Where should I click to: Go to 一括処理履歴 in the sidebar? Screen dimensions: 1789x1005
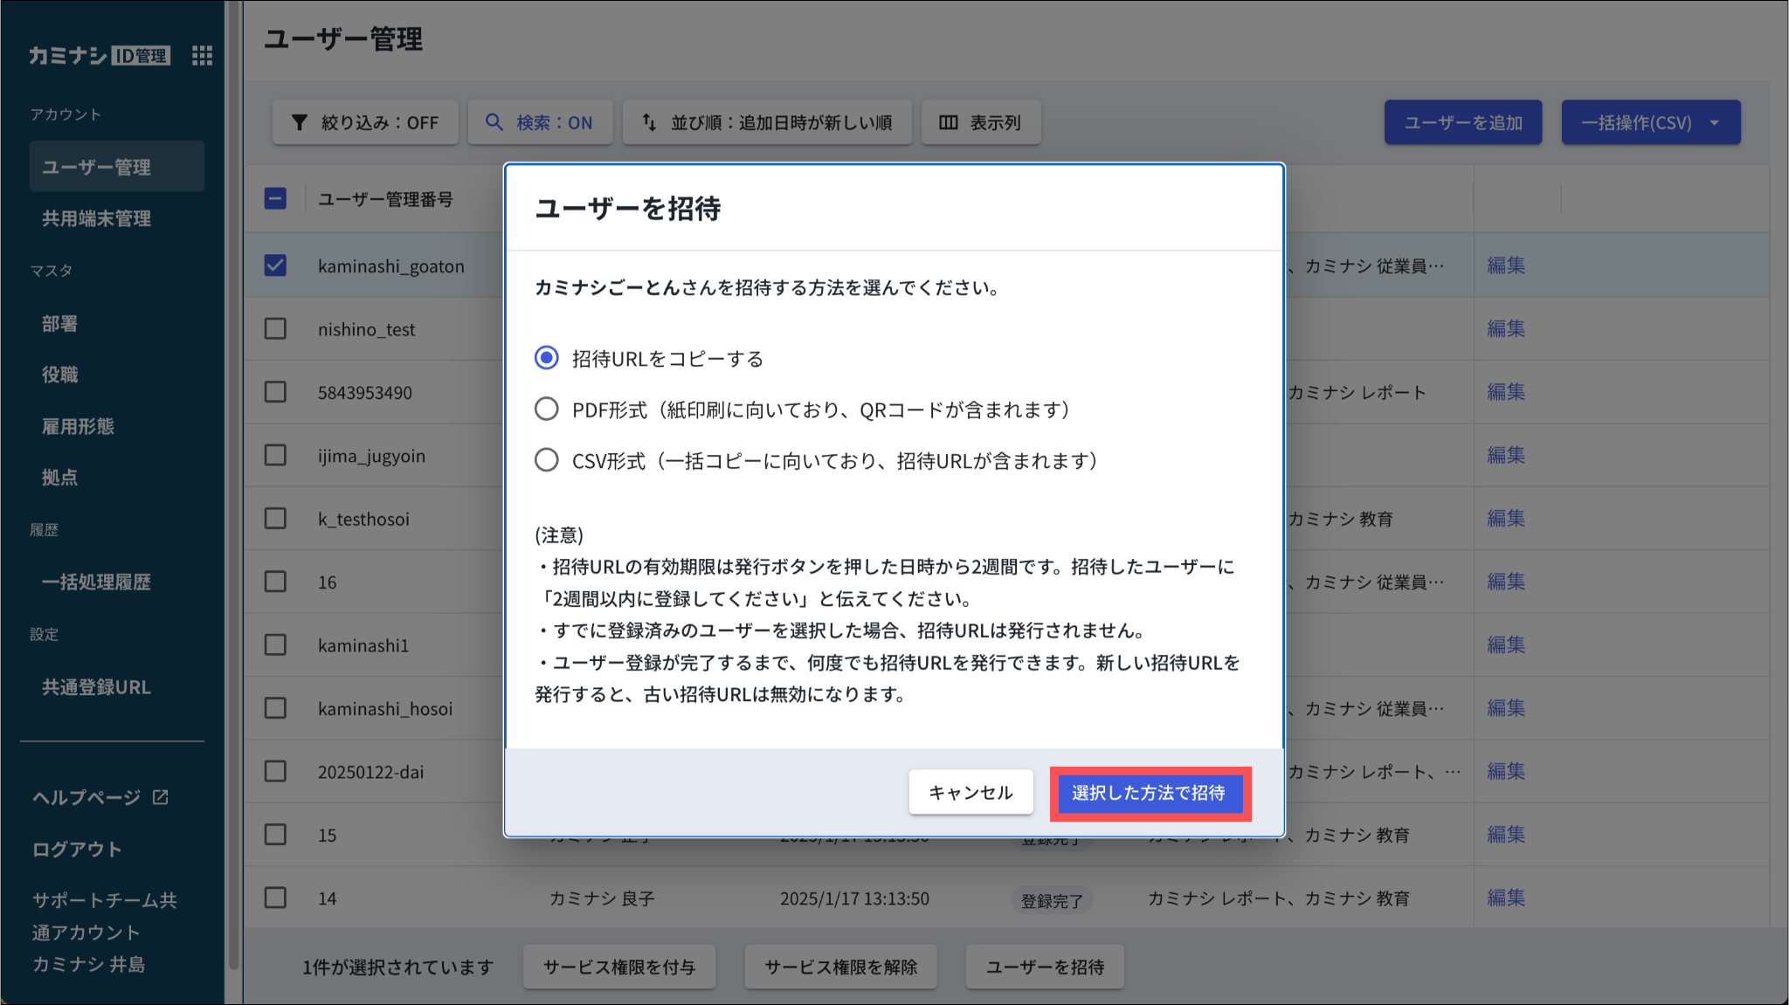pos(96,582)
